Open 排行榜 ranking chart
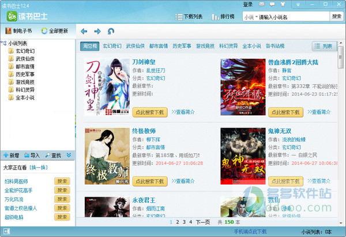346x237 pixels. point(223,17)
